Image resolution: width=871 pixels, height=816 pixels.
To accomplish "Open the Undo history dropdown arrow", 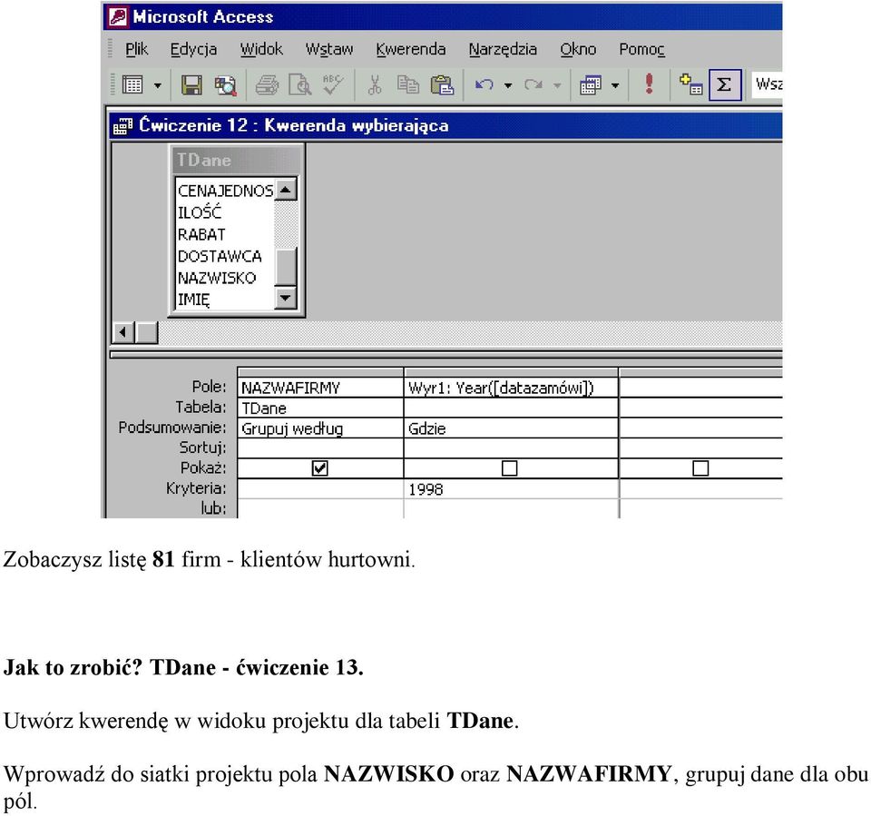I will click(508, 85).
